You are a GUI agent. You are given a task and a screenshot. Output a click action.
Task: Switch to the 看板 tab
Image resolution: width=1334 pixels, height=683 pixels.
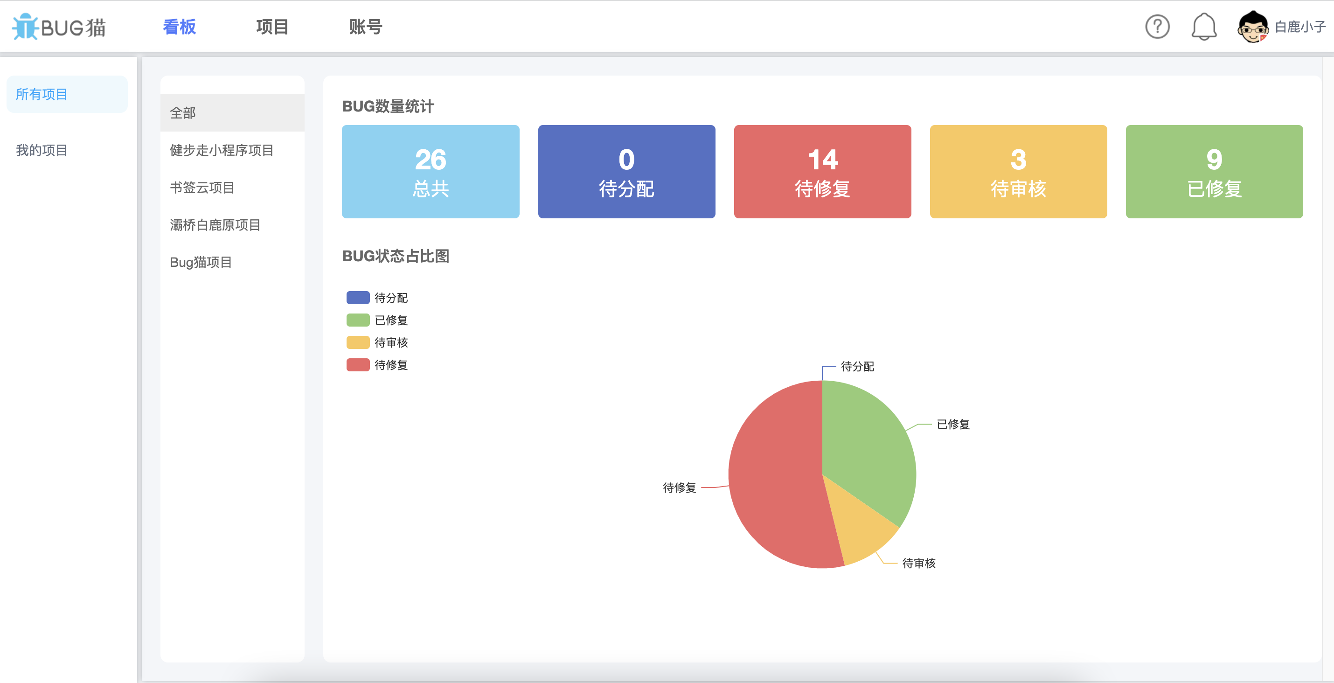tap(179, 27)
